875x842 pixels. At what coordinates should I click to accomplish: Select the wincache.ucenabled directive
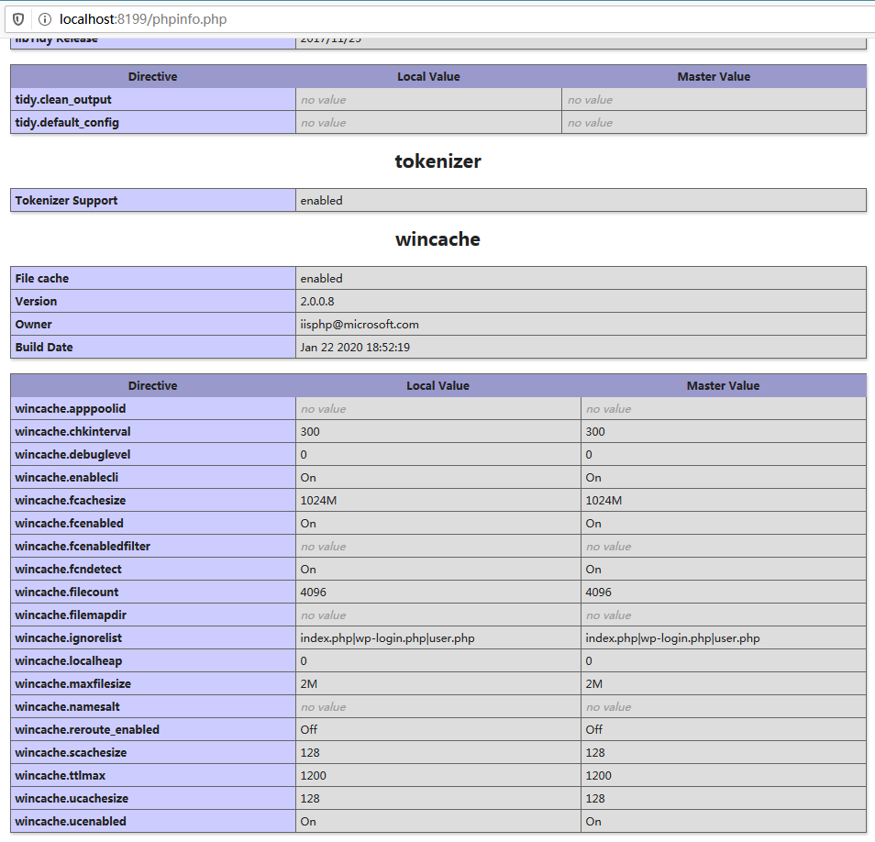(x=153, y=821)
